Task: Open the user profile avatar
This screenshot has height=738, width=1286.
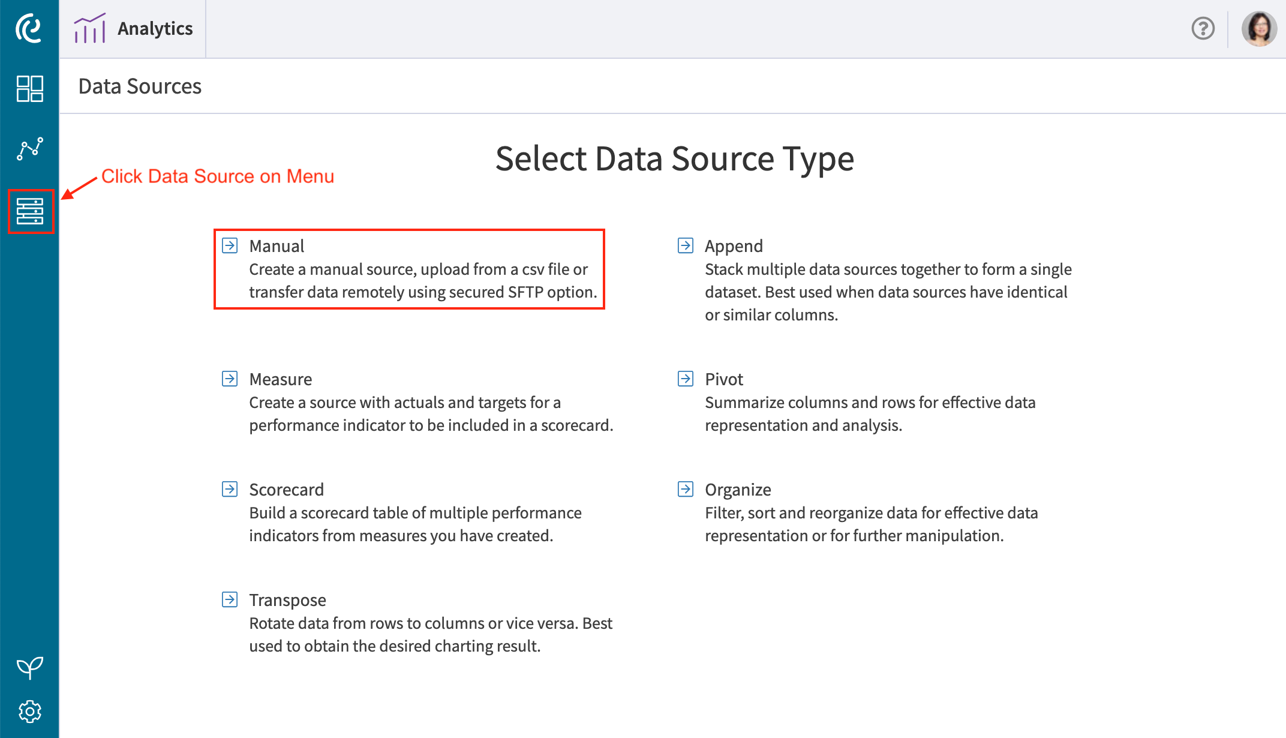Action: coord(1258,28)
